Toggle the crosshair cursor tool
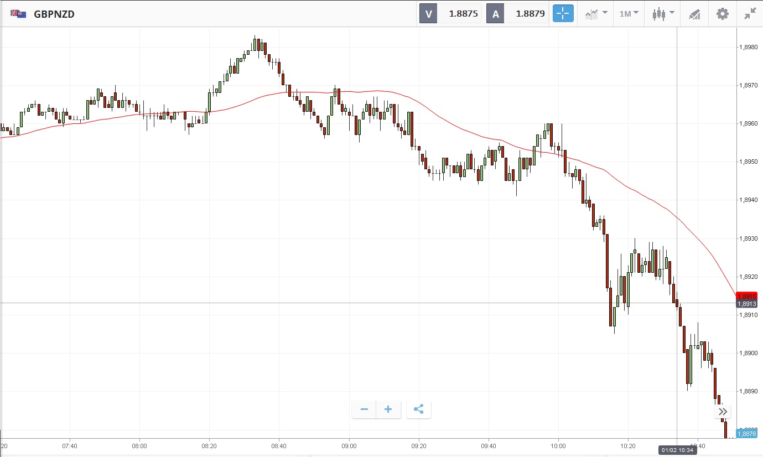This screenshot has height=457, width=763. pyautogui.click(x=562, y=14)
